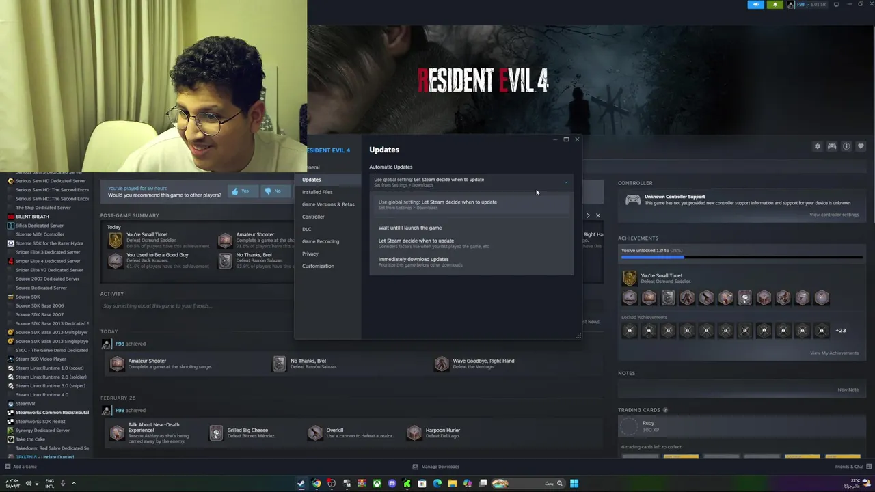This screenshot has height=492, width=875.
Task: Open game settings gear icon on the game page
Action: coord(817,146)
